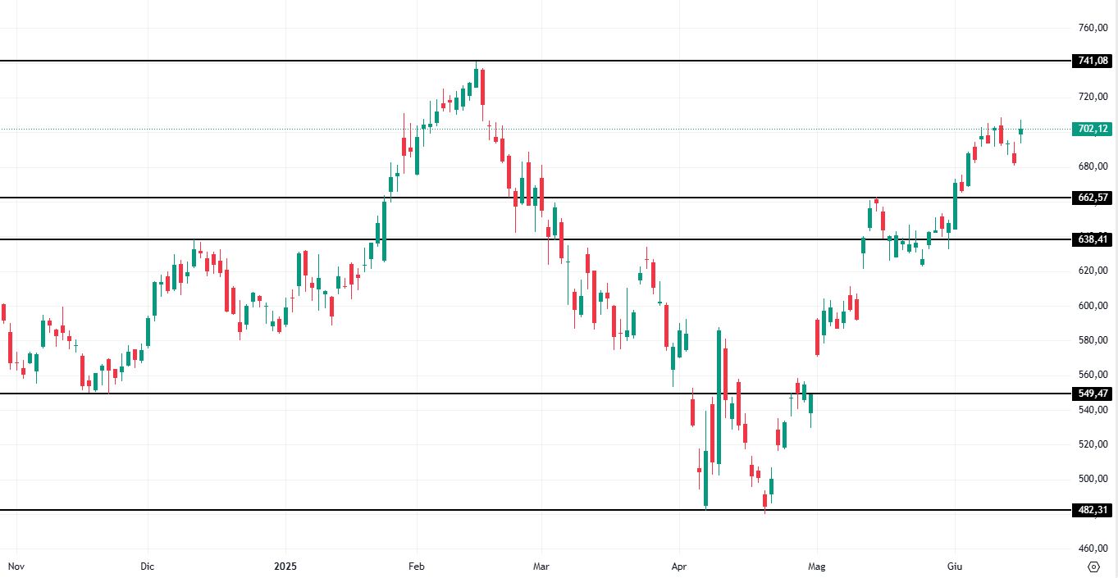Select the Mag label on time axis
This screenshot has height=578, width=1118.
815,567
